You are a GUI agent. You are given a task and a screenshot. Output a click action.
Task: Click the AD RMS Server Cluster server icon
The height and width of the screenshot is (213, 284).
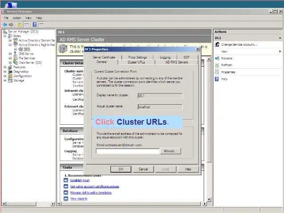pyautogui.click(x=63, y=48)
